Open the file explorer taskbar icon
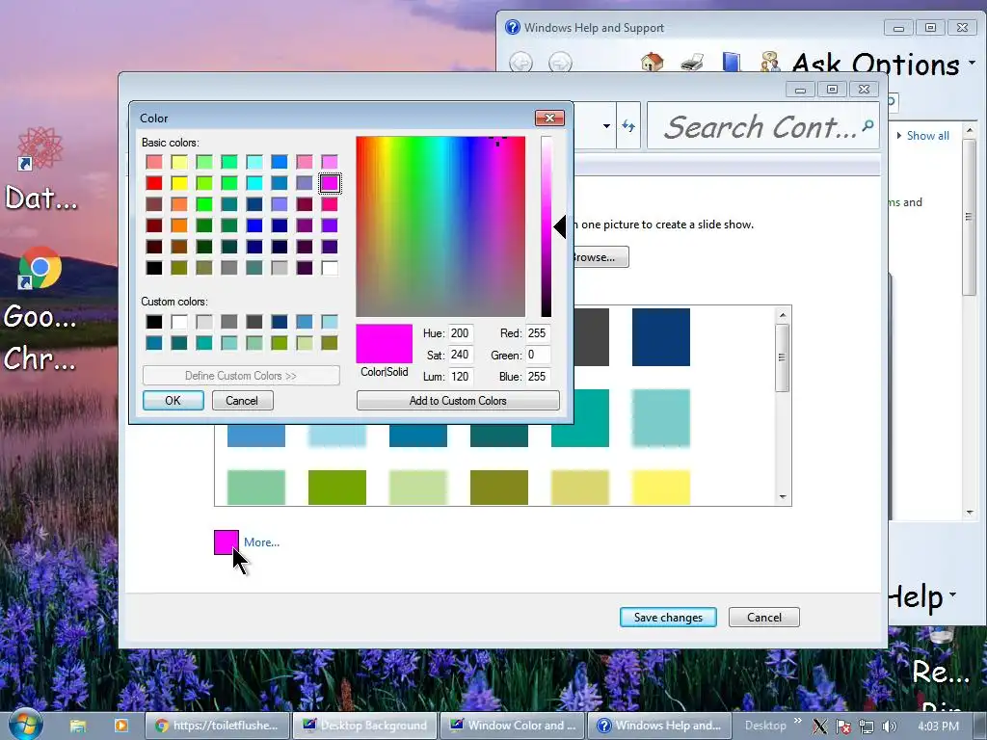 (x=78, y=726)
